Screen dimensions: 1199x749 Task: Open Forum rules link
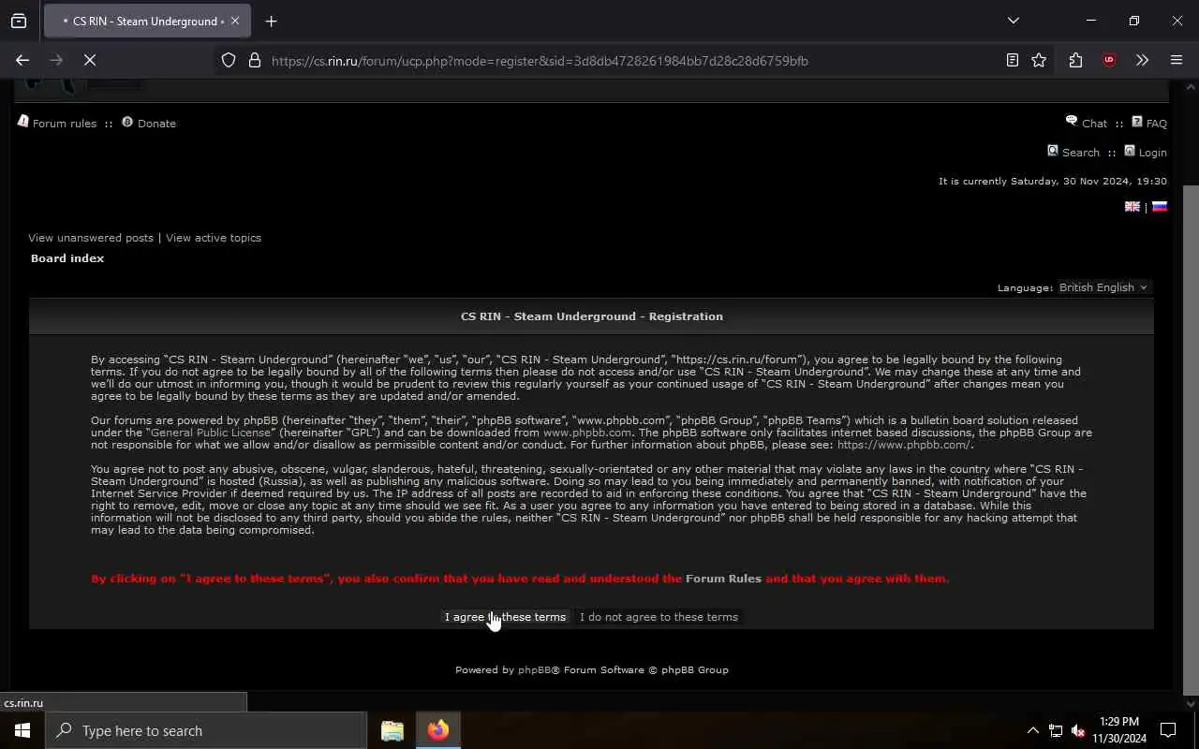[64, 124]
